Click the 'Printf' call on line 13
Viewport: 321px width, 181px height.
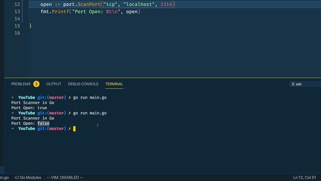point(60,12)
